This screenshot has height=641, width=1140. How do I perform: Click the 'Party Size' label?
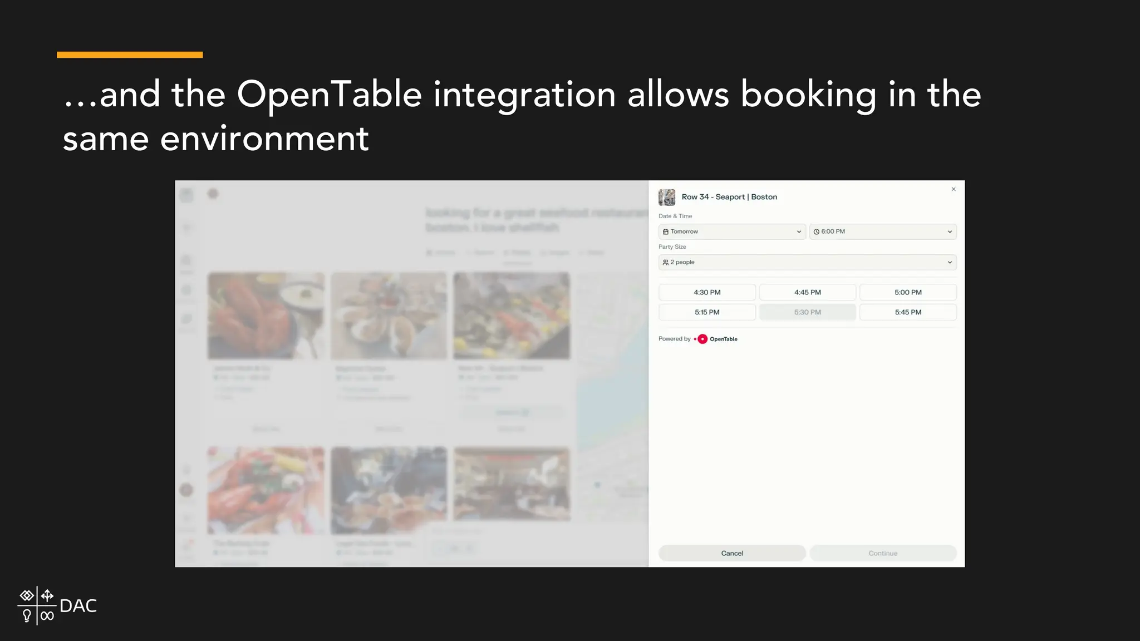coord(672,246)
